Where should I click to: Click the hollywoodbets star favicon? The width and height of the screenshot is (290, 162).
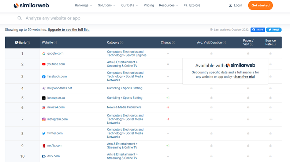(x=44, y=88)
